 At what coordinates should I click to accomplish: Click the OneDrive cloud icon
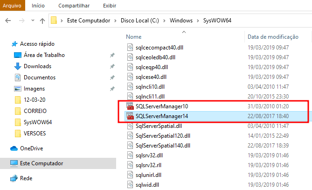14,148
